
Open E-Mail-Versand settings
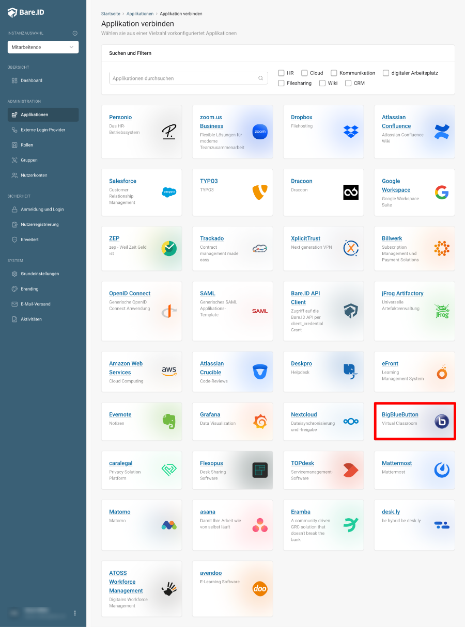43,304
